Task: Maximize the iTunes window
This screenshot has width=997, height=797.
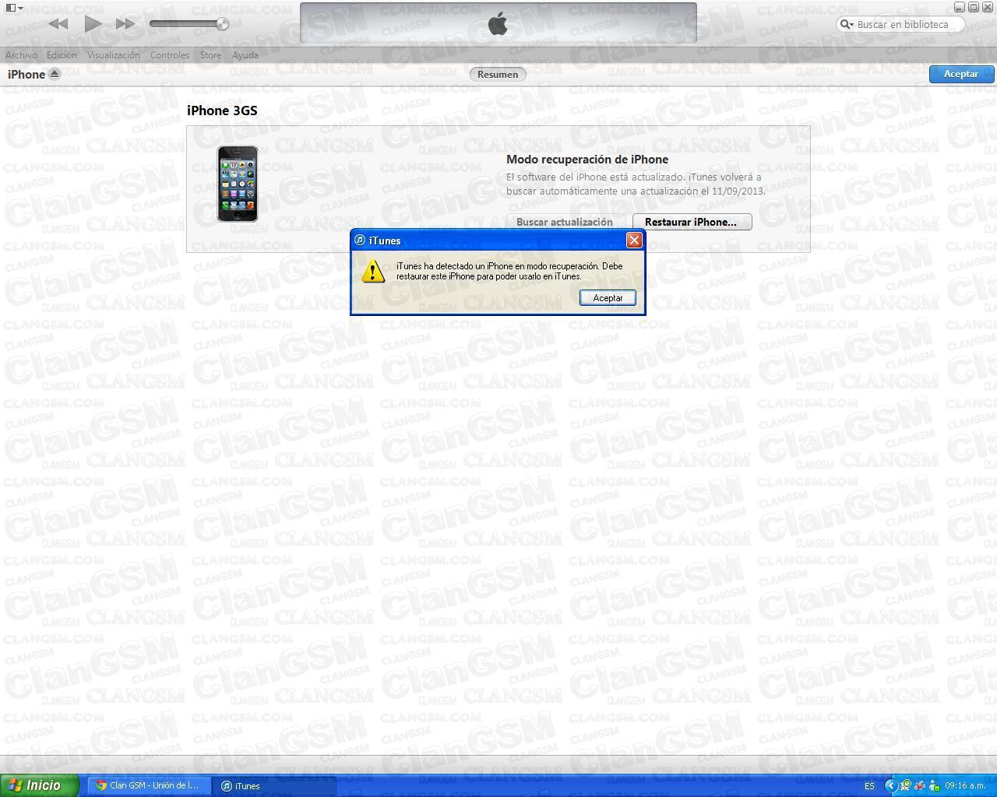Action: (974, 8)
